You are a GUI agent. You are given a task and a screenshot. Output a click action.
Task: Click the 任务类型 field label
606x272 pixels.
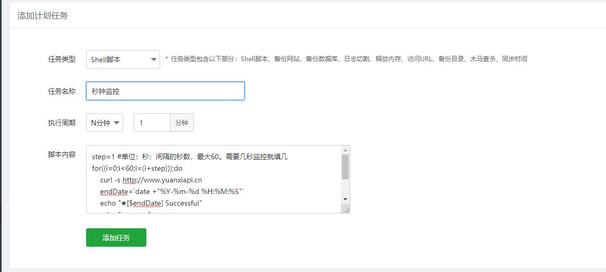62,60
